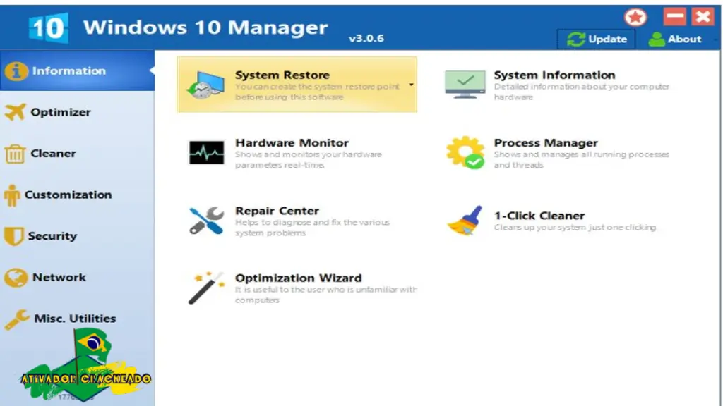The width and height of the screenshot is (723, 406).
Task: Open the Misc. Utilities section
Action: click(x=77, y=319)
